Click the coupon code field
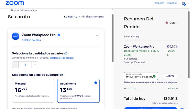Image resolution: width=190 pixels, height=109 pixels. pos(141,76)
